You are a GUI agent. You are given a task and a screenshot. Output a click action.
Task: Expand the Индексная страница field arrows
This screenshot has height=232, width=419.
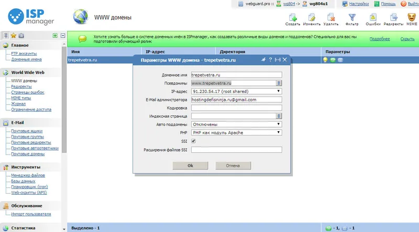coord(279,116)
